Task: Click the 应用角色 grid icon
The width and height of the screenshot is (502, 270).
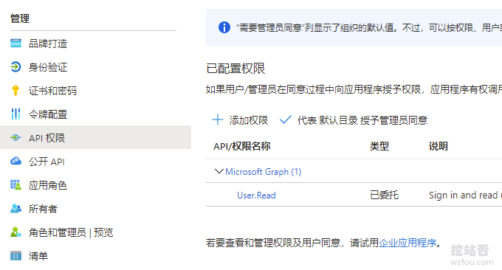Action: [16, 185]
